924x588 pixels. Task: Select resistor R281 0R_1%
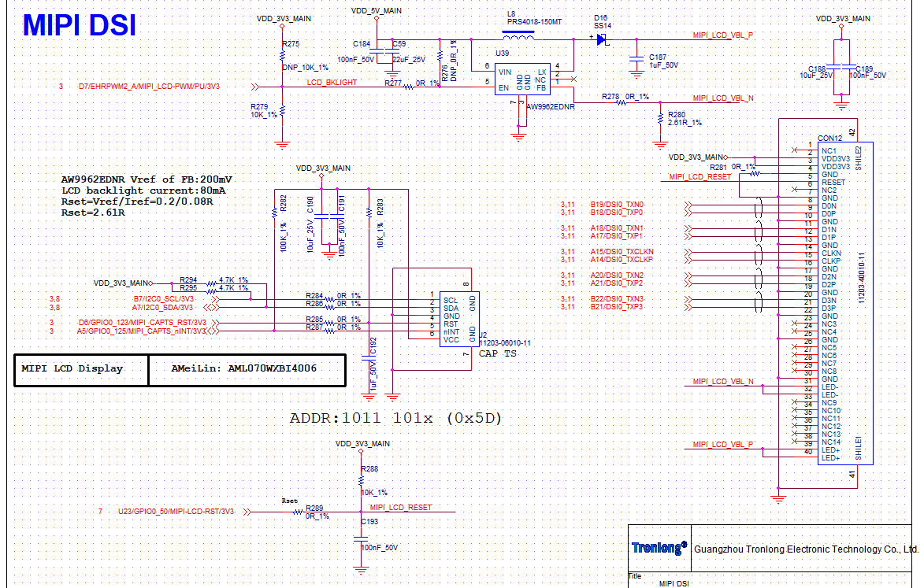coord(755,174)
